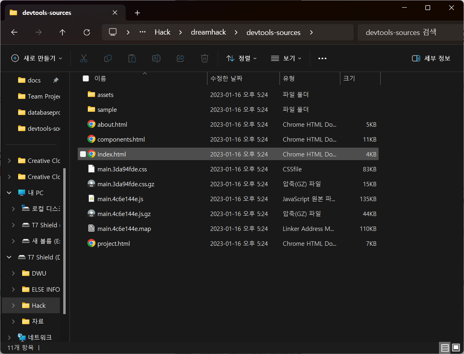Open the 보기 view dropdown
Viewport: 464px width, 354px height.
tap(286, 58)
